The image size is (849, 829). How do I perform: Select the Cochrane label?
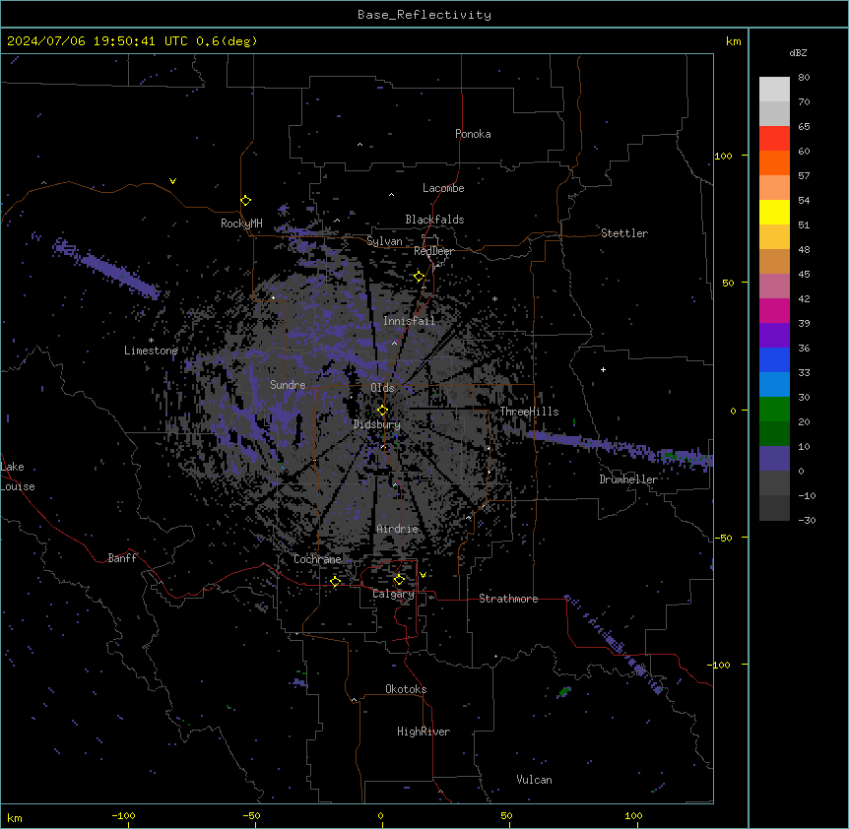pos(317,559)
